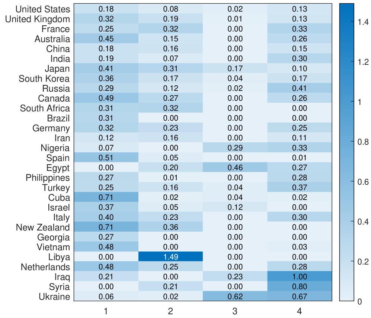
Task: Click Egypt's 0.46 cell
Action: click(235, 168)
